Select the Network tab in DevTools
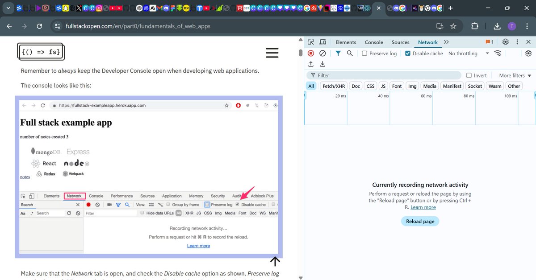The width and height of the screenshot is (536, 280). click(x=428, y=42)
